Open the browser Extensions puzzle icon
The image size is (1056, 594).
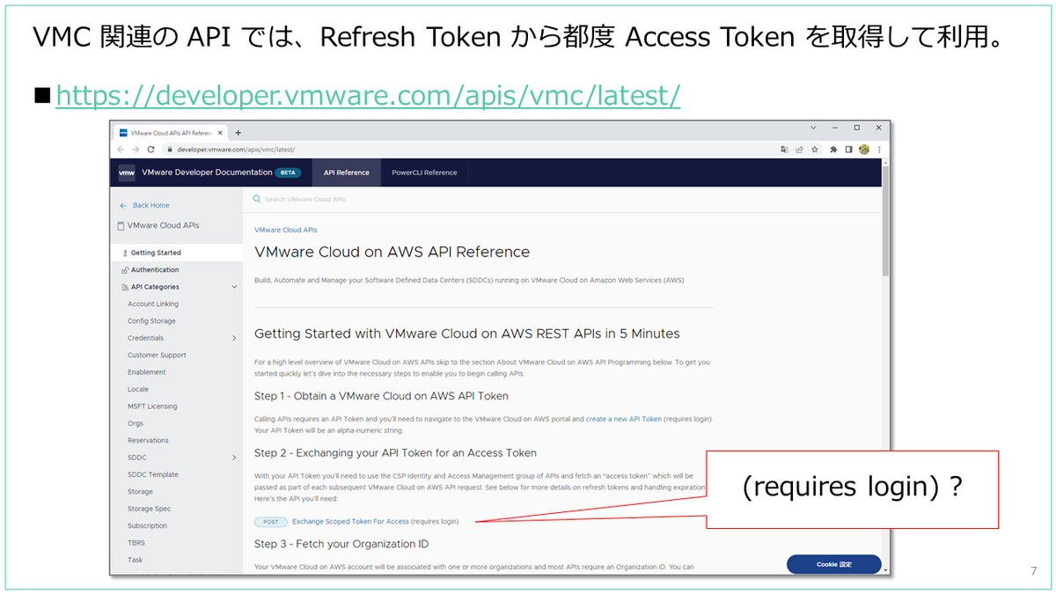point(833,150)
